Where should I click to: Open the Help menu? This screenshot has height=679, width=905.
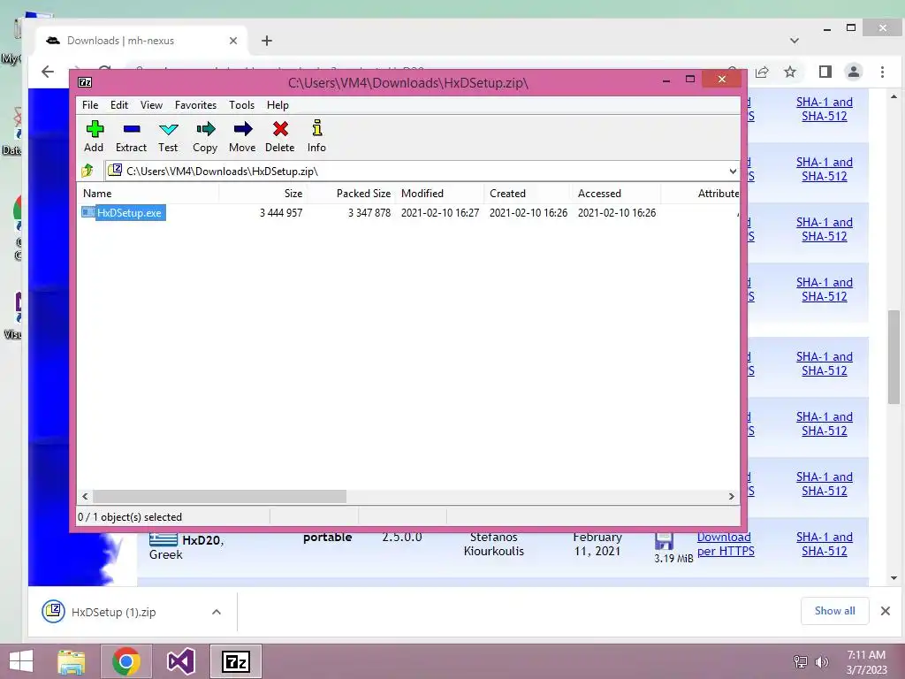pos(278,105)
